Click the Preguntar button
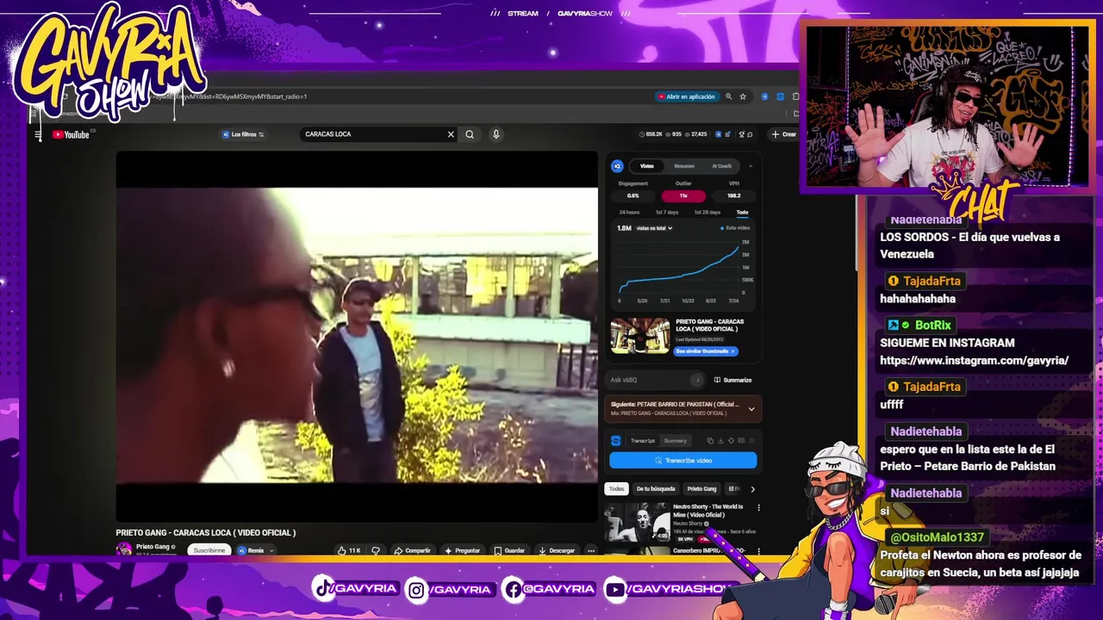This screenshot has height=620, width=1103. tap(462, 550)
